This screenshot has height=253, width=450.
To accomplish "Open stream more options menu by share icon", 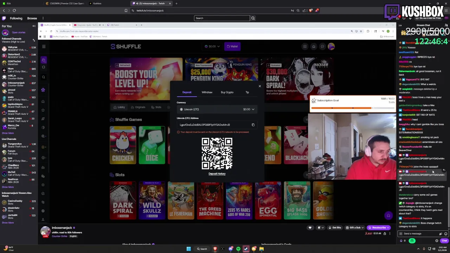I will 390,234.
